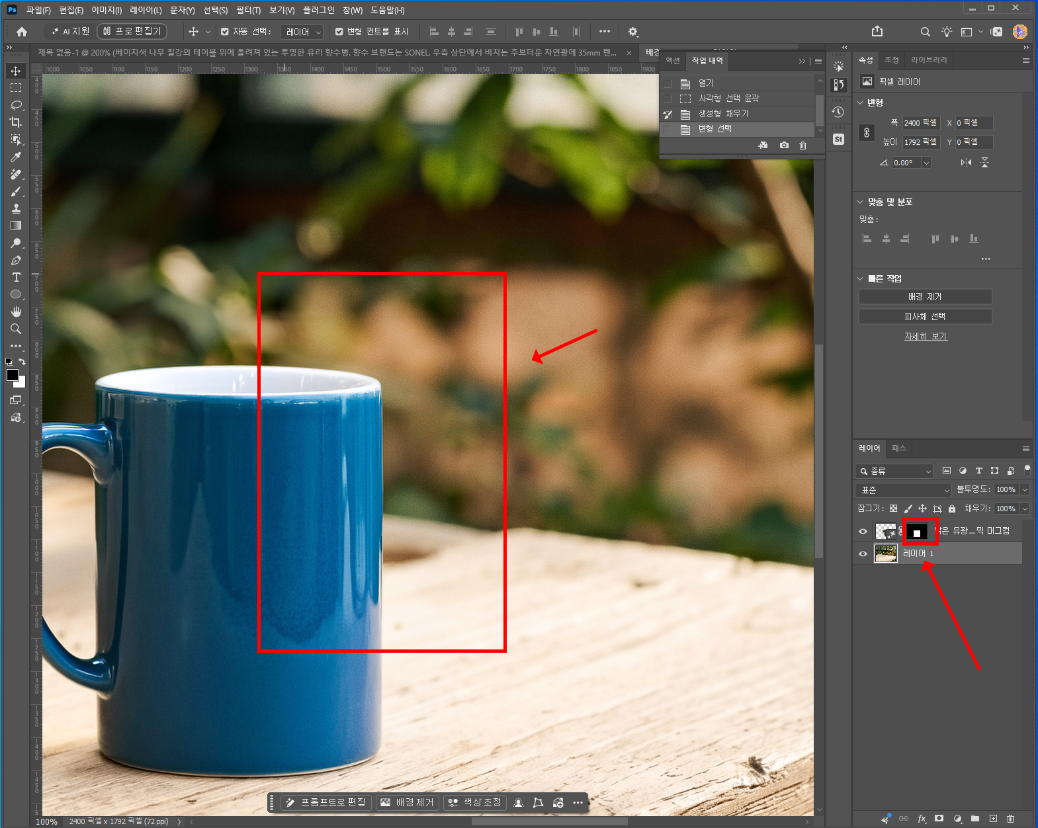Select the Move tool in the toolbar
Viewport: 1038px width, 828px height.
tap(16, 71)
